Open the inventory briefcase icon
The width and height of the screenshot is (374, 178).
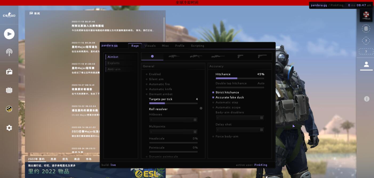9,72
